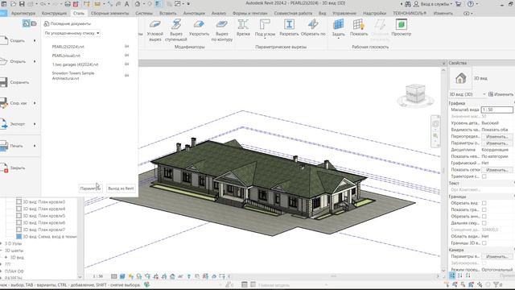Toggle the Обрезать вид checkbox
Screen dimensions: 515x290
(484, 203)
